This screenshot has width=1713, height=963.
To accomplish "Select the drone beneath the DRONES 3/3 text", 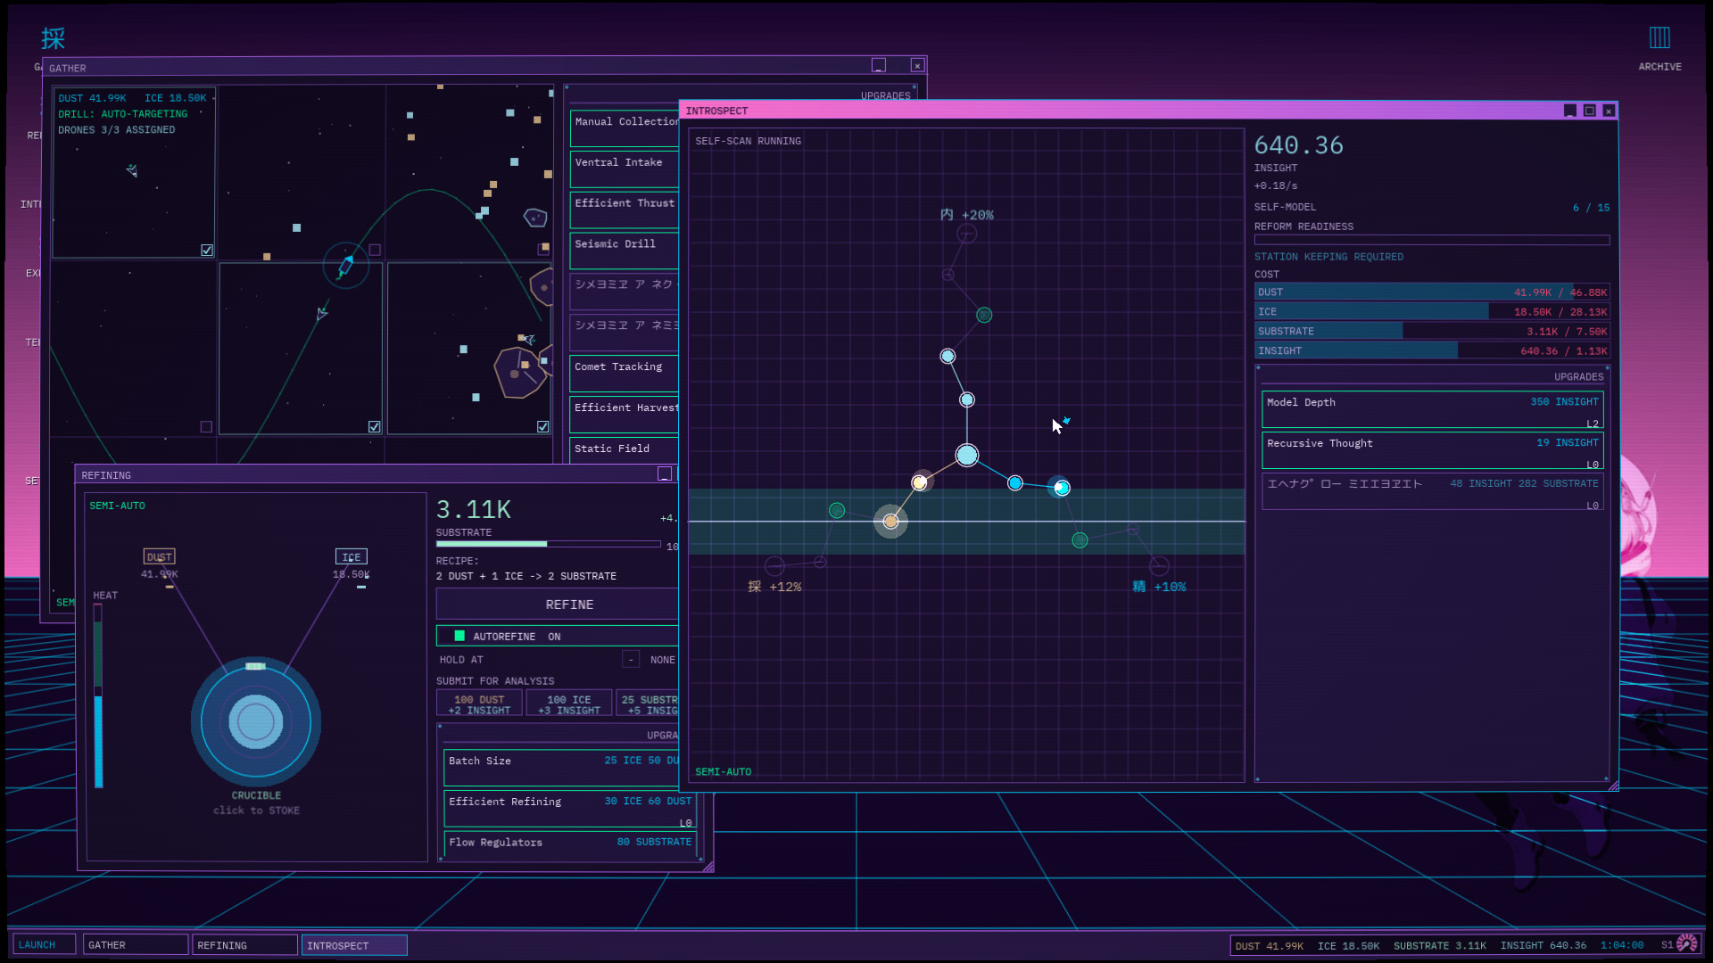I will coord(132,169).
